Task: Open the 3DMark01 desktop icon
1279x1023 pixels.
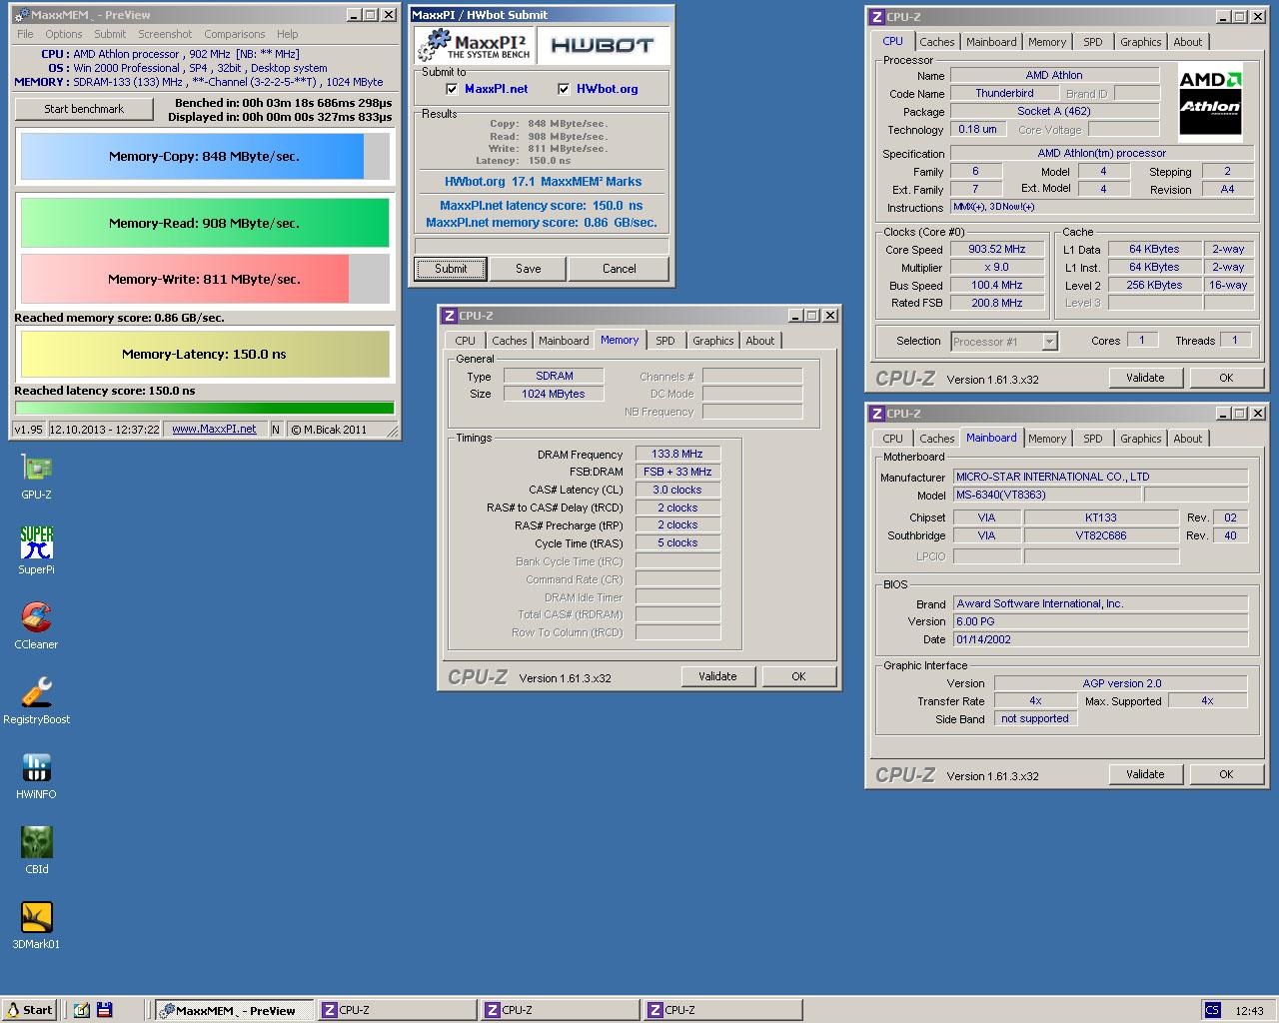Action: [x=36, y=917]
